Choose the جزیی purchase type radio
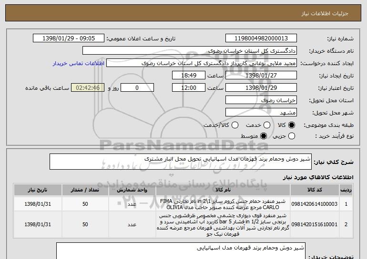 coord(292,136)
